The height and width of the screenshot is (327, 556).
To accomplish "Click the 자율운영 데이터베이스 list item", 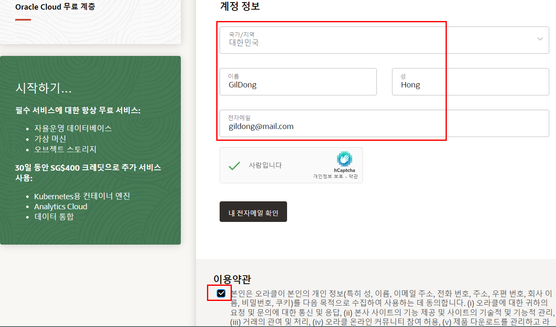I will [x=73, y=129].
